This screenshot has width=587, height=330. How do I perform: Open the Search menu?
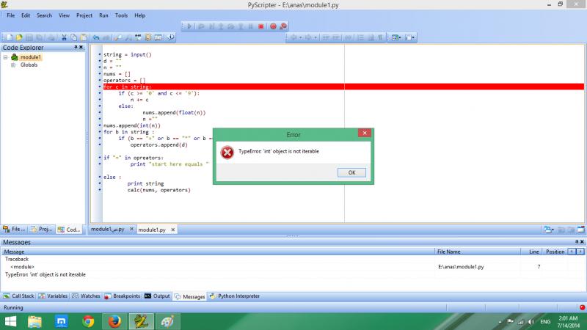[44, 15]
